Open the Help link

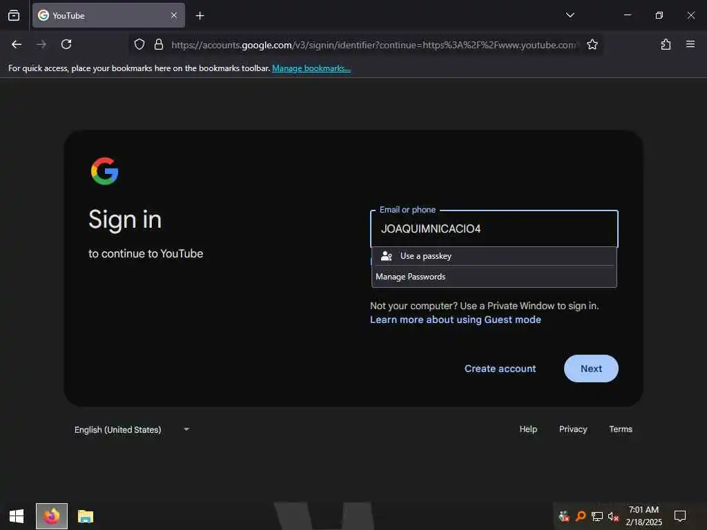click(x=528, y=429)
